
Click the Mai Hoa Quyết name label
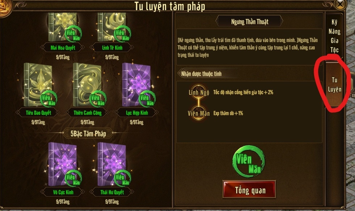coord(63,47)
